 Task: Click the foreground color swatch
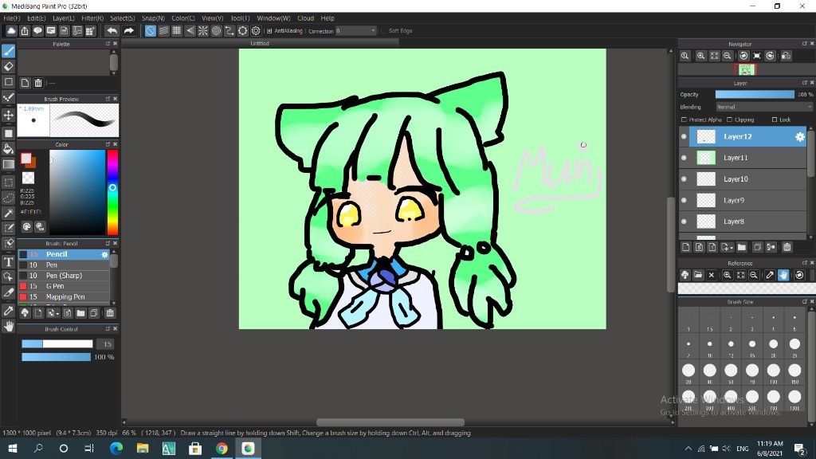(26, 159)
